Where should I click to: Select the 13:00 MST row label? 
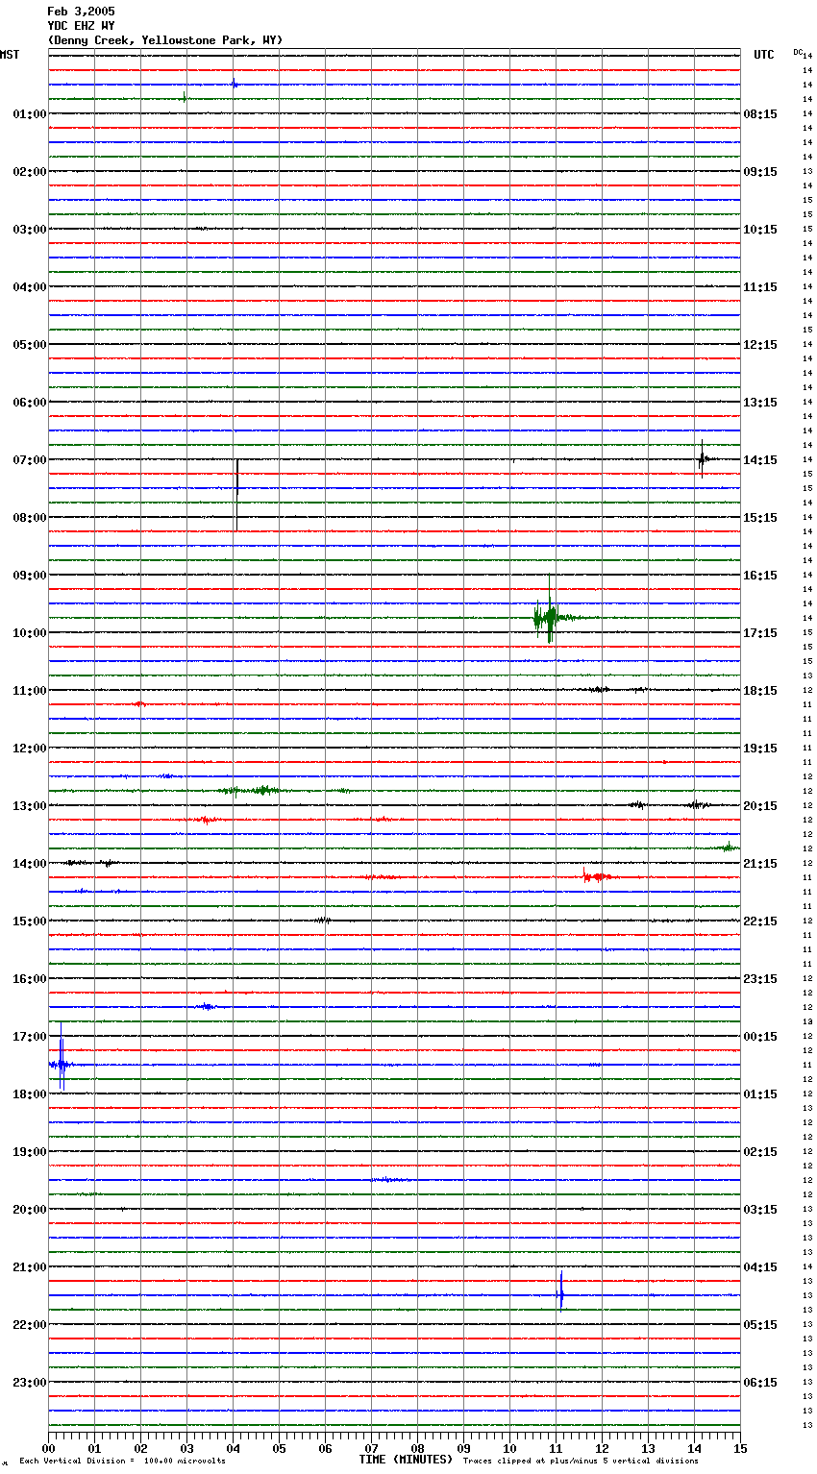pyautogui.click(x=30, y=806)
